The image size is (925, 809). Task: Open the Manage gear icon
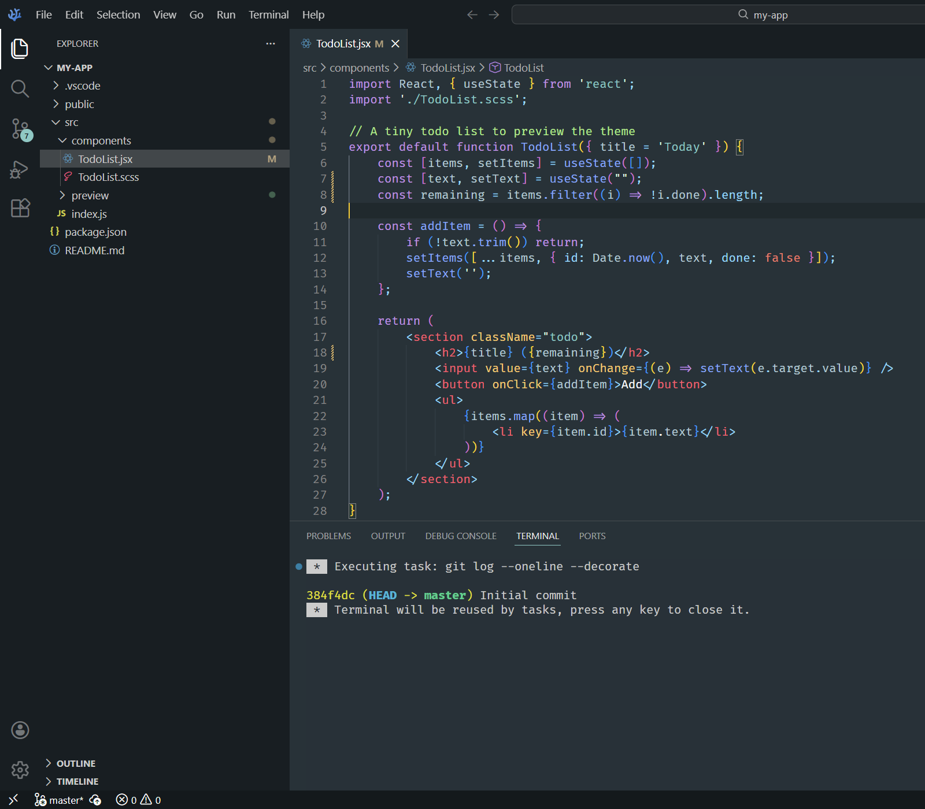click(20, 770)
